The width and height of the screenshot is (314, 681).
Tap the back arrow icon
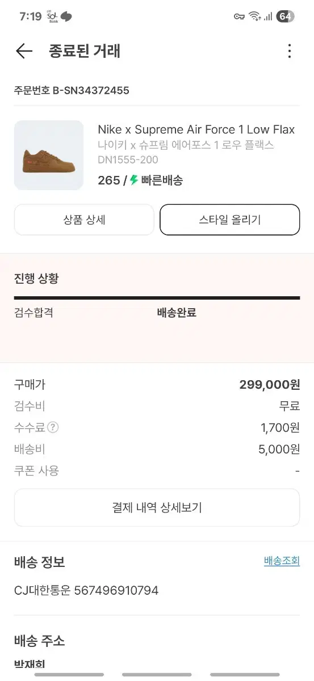pyautogui.click(x=24, y=51)
